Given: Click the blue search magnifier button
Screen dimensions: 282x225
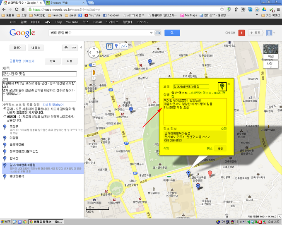Looking at the screenshot, I should (172, 33).
